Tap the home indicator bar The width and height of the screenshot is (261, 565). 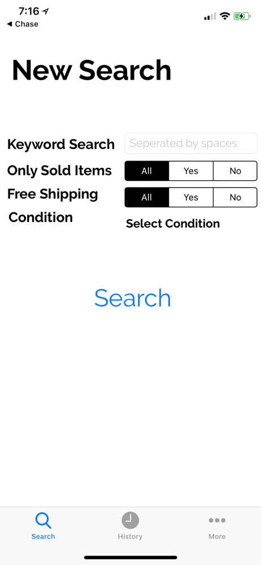(130, 558)
